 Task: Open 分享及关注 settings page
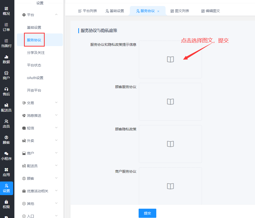click(36, 53)
